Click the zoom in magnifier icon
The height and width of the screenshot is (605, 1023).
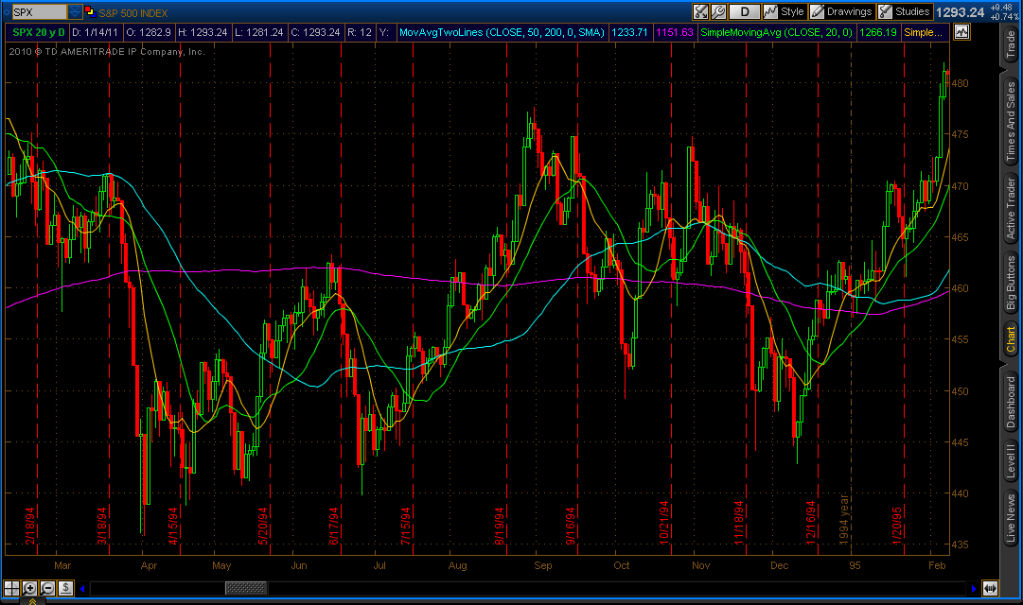pos(29,588)
